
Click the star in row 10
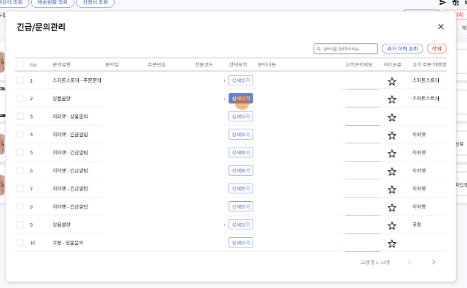point(392,244)
